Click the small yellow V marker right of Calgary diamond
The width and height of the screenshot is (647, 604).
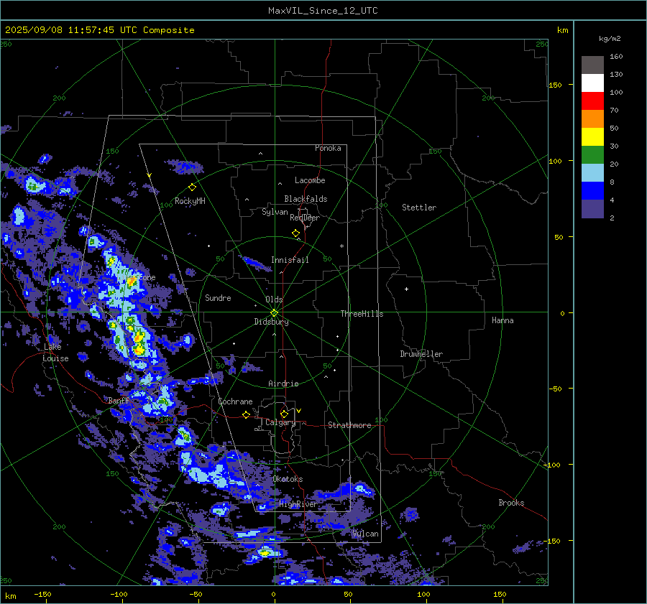click(x=299, y=411)
